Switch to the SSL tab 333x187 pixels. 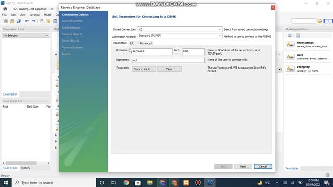(x=132, y=43)
